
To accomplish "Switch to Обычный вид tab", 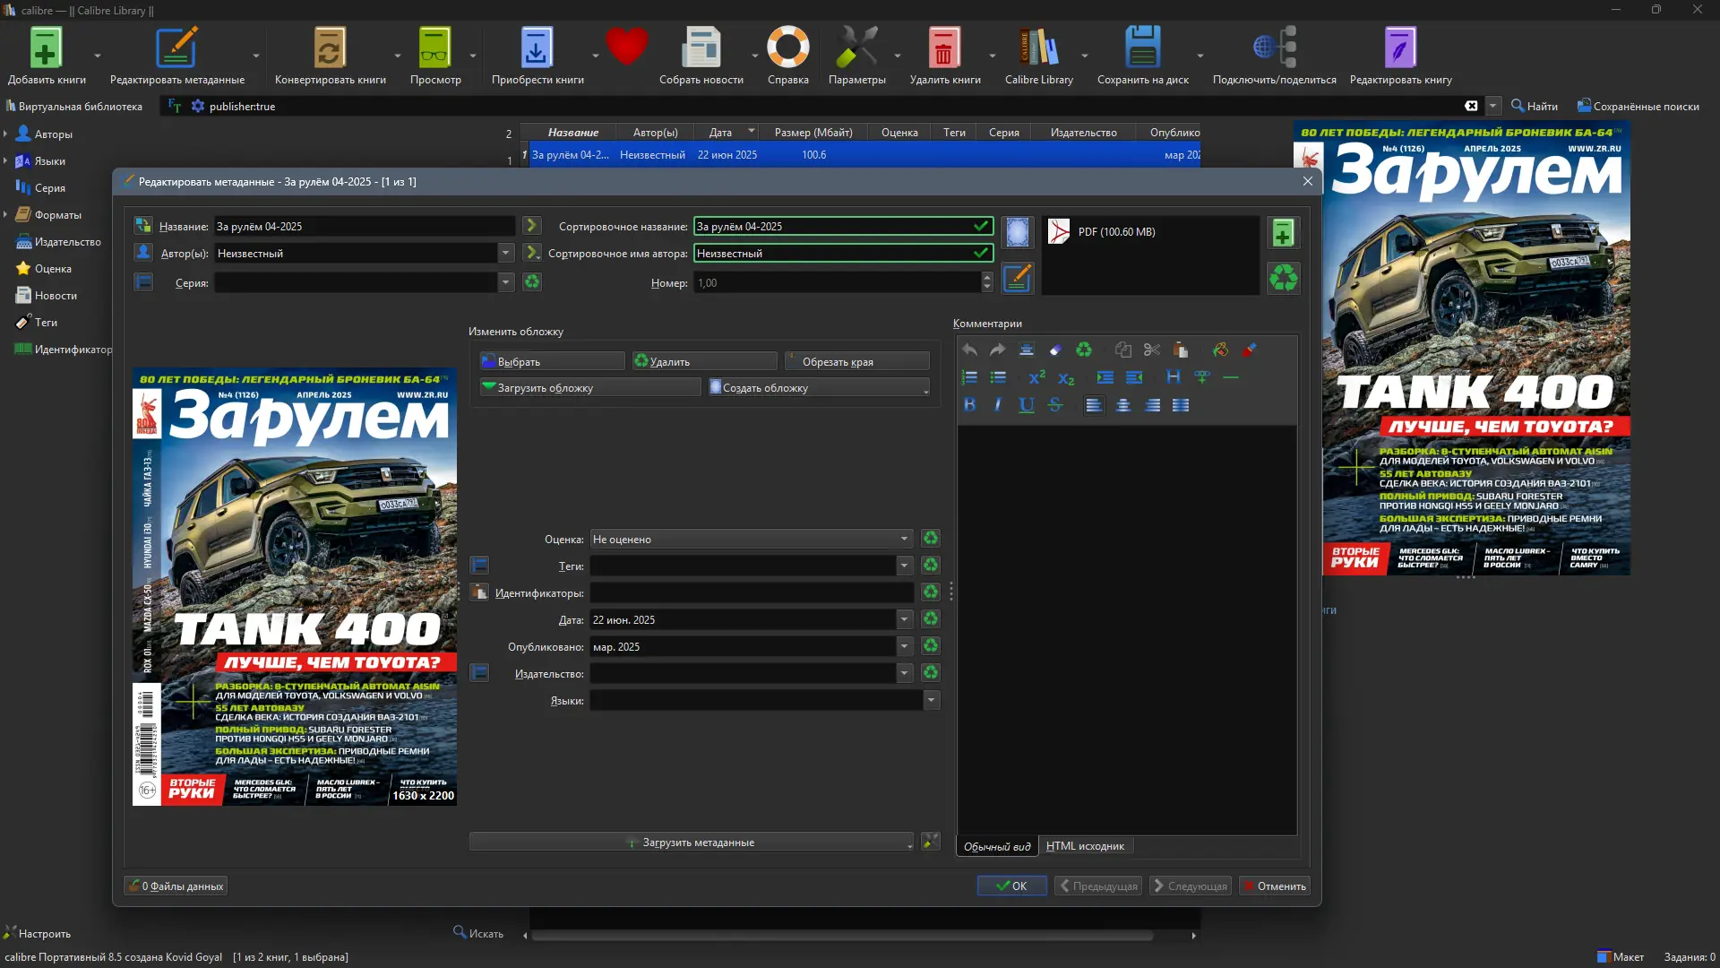I will point(997,846).
